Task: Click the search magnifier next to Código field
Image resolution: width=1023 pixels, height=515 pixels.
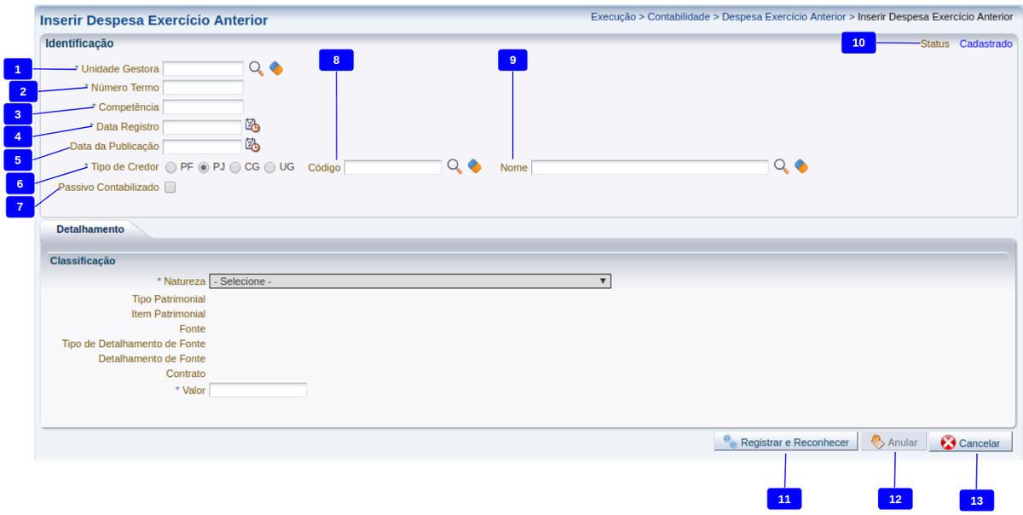Action: click(455, 167)
